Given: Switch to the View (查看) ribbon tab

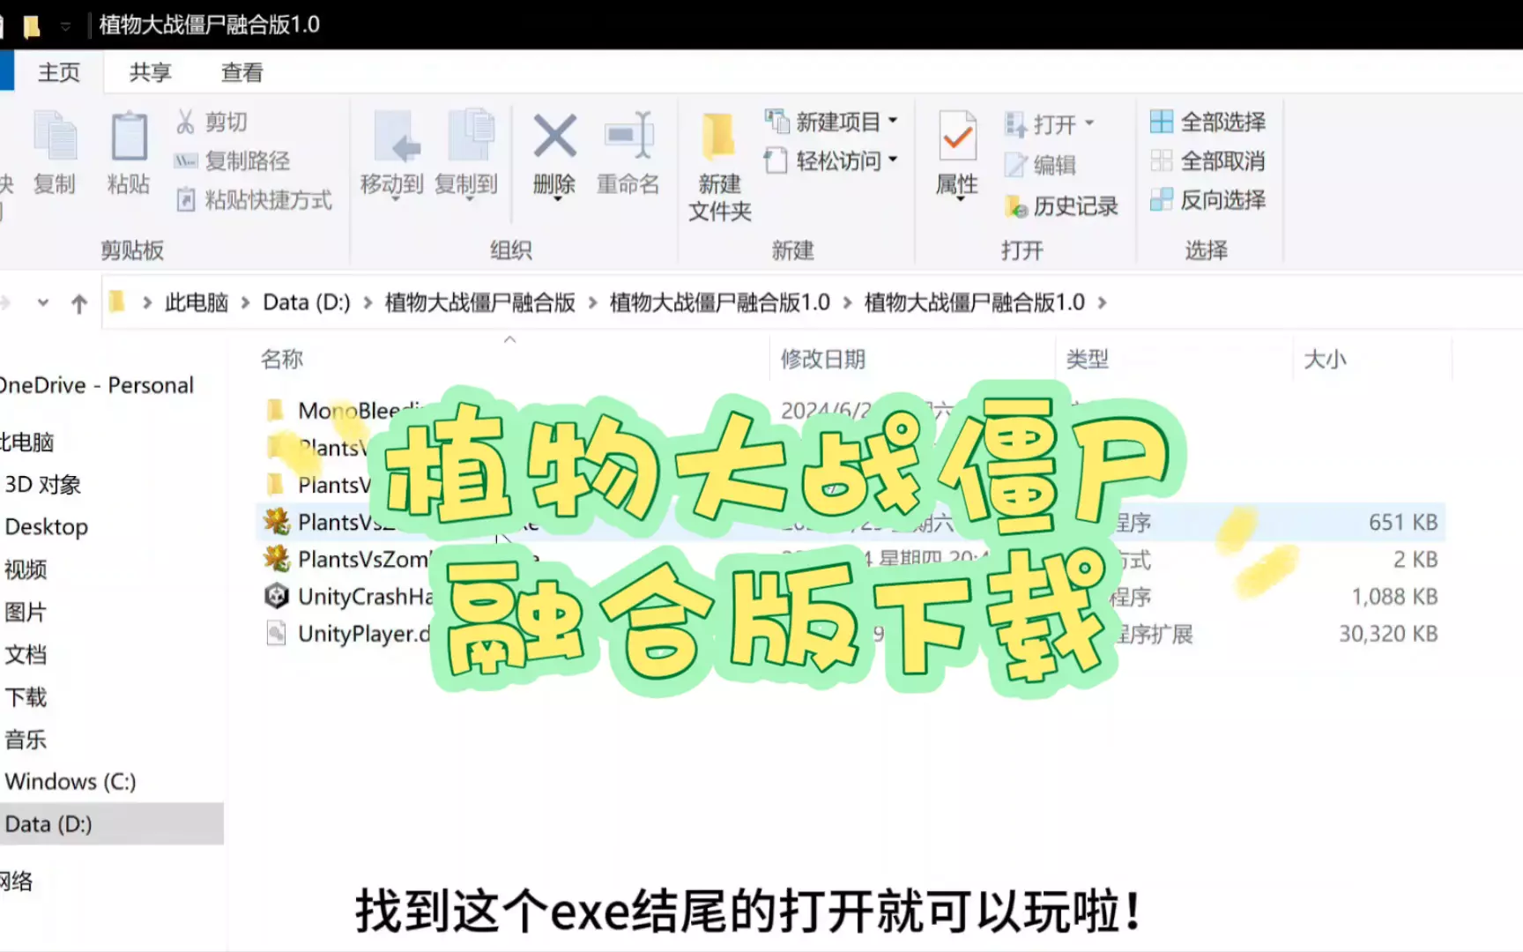Looking at the screenshot, I should [x=241, y=72].
